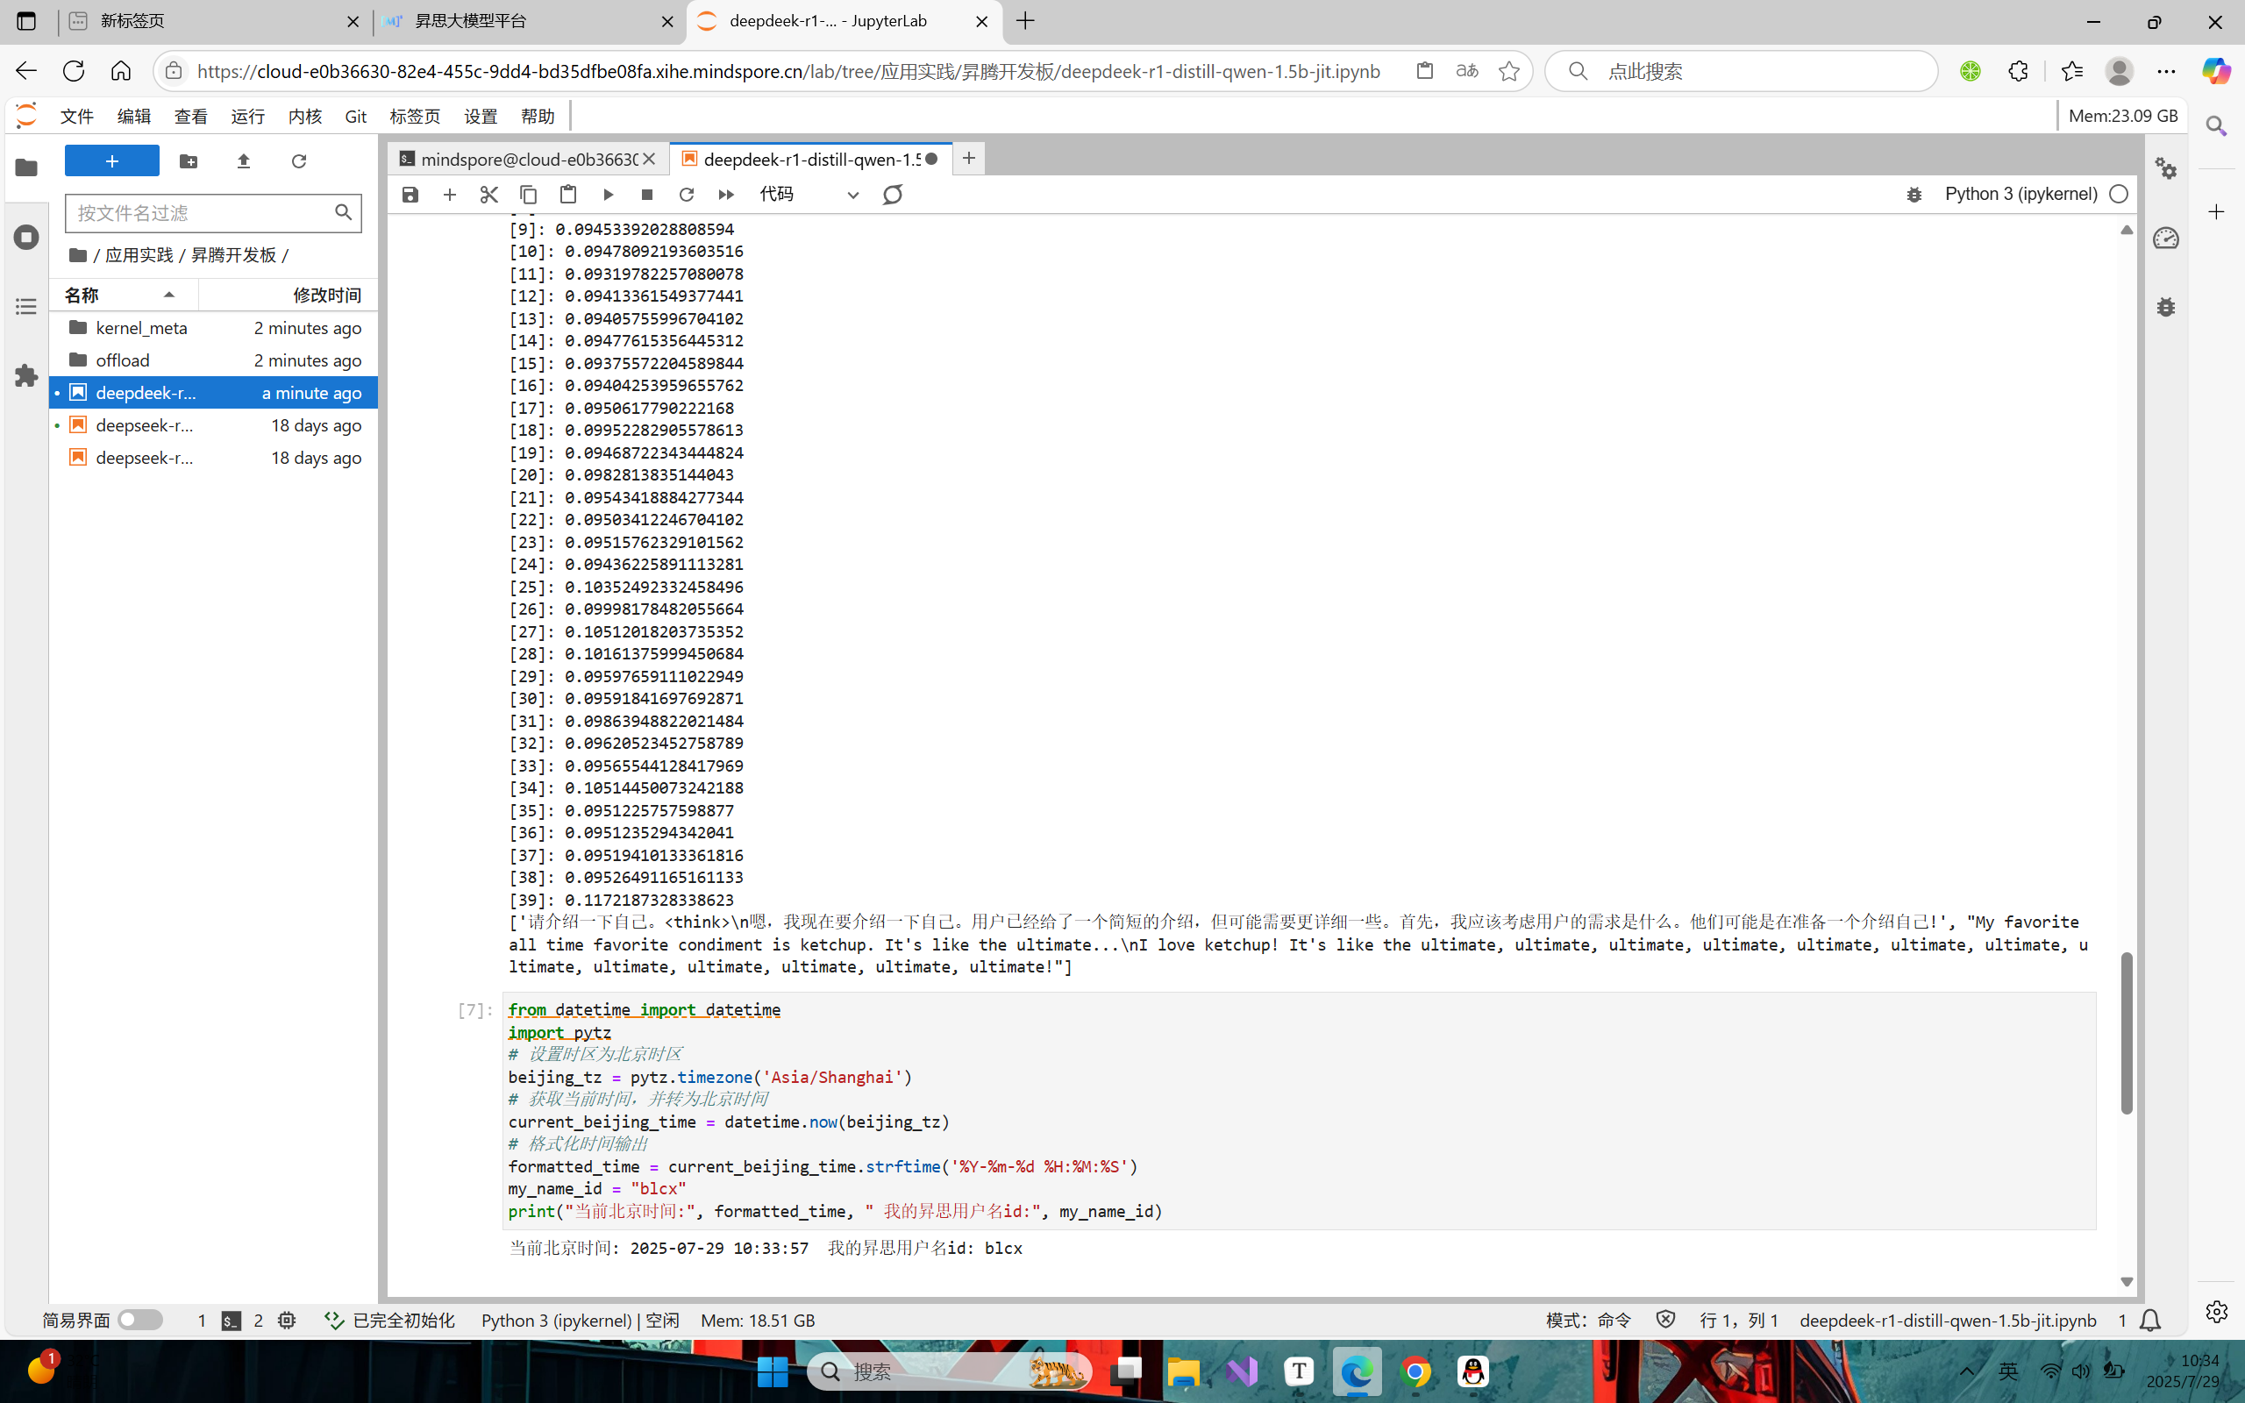Open the cell type dropdown

(809, 194)
